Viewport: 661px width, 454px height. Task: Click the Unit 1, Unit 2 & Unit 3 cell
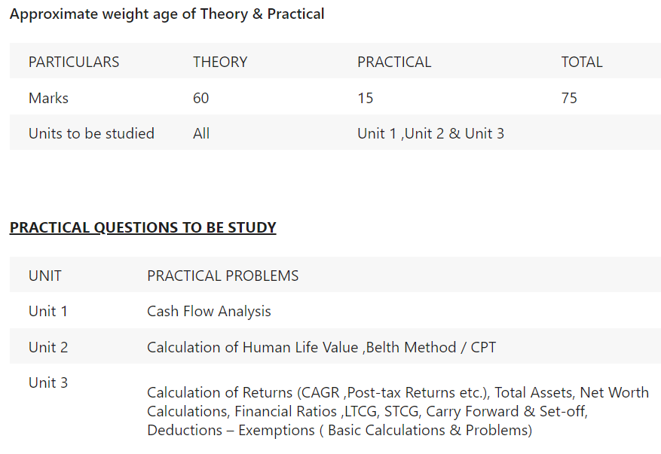pyautogui.click(x=431, y=133)
